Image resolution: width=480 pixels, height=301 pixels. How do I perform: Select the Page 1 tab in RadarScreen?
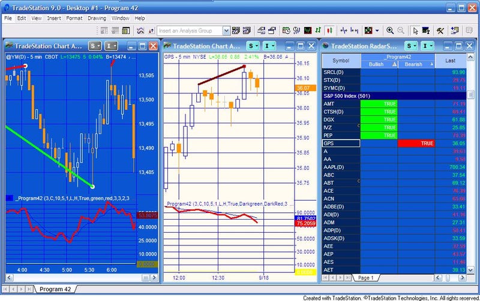point(366,278)
